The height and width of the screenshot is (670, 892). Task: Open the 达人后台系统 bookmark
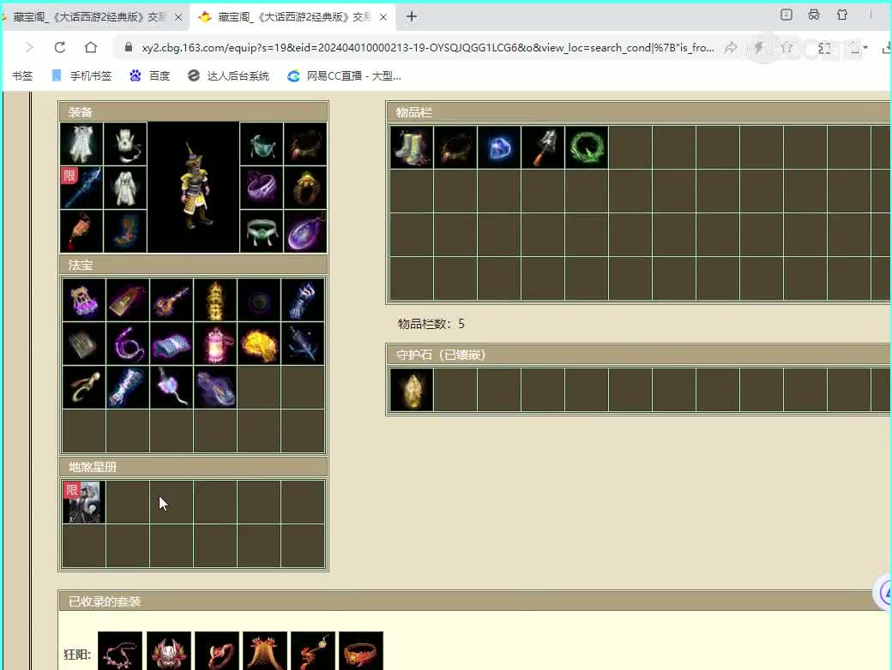(x=229, y=75)
